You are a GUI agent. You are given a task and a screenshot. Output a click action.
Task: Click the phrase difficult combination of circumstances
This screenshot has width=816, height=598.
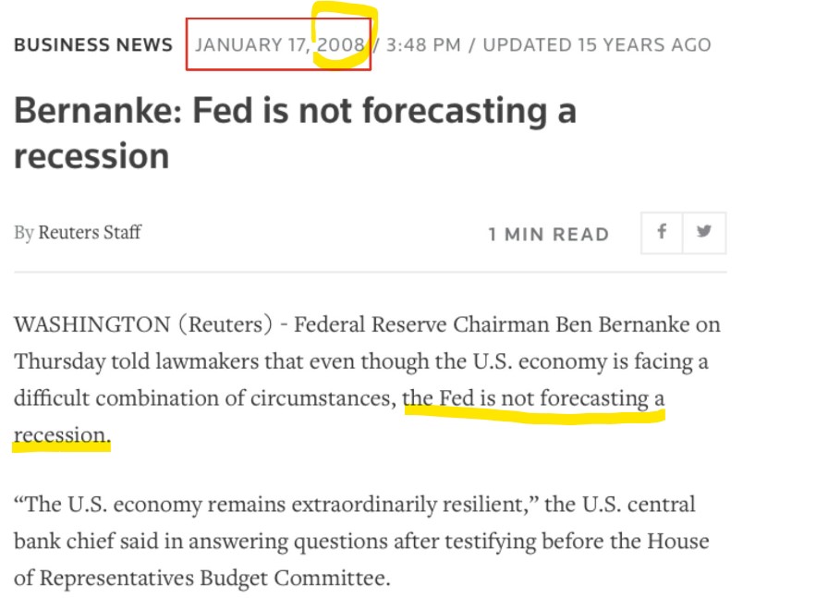tap(202, 398)
